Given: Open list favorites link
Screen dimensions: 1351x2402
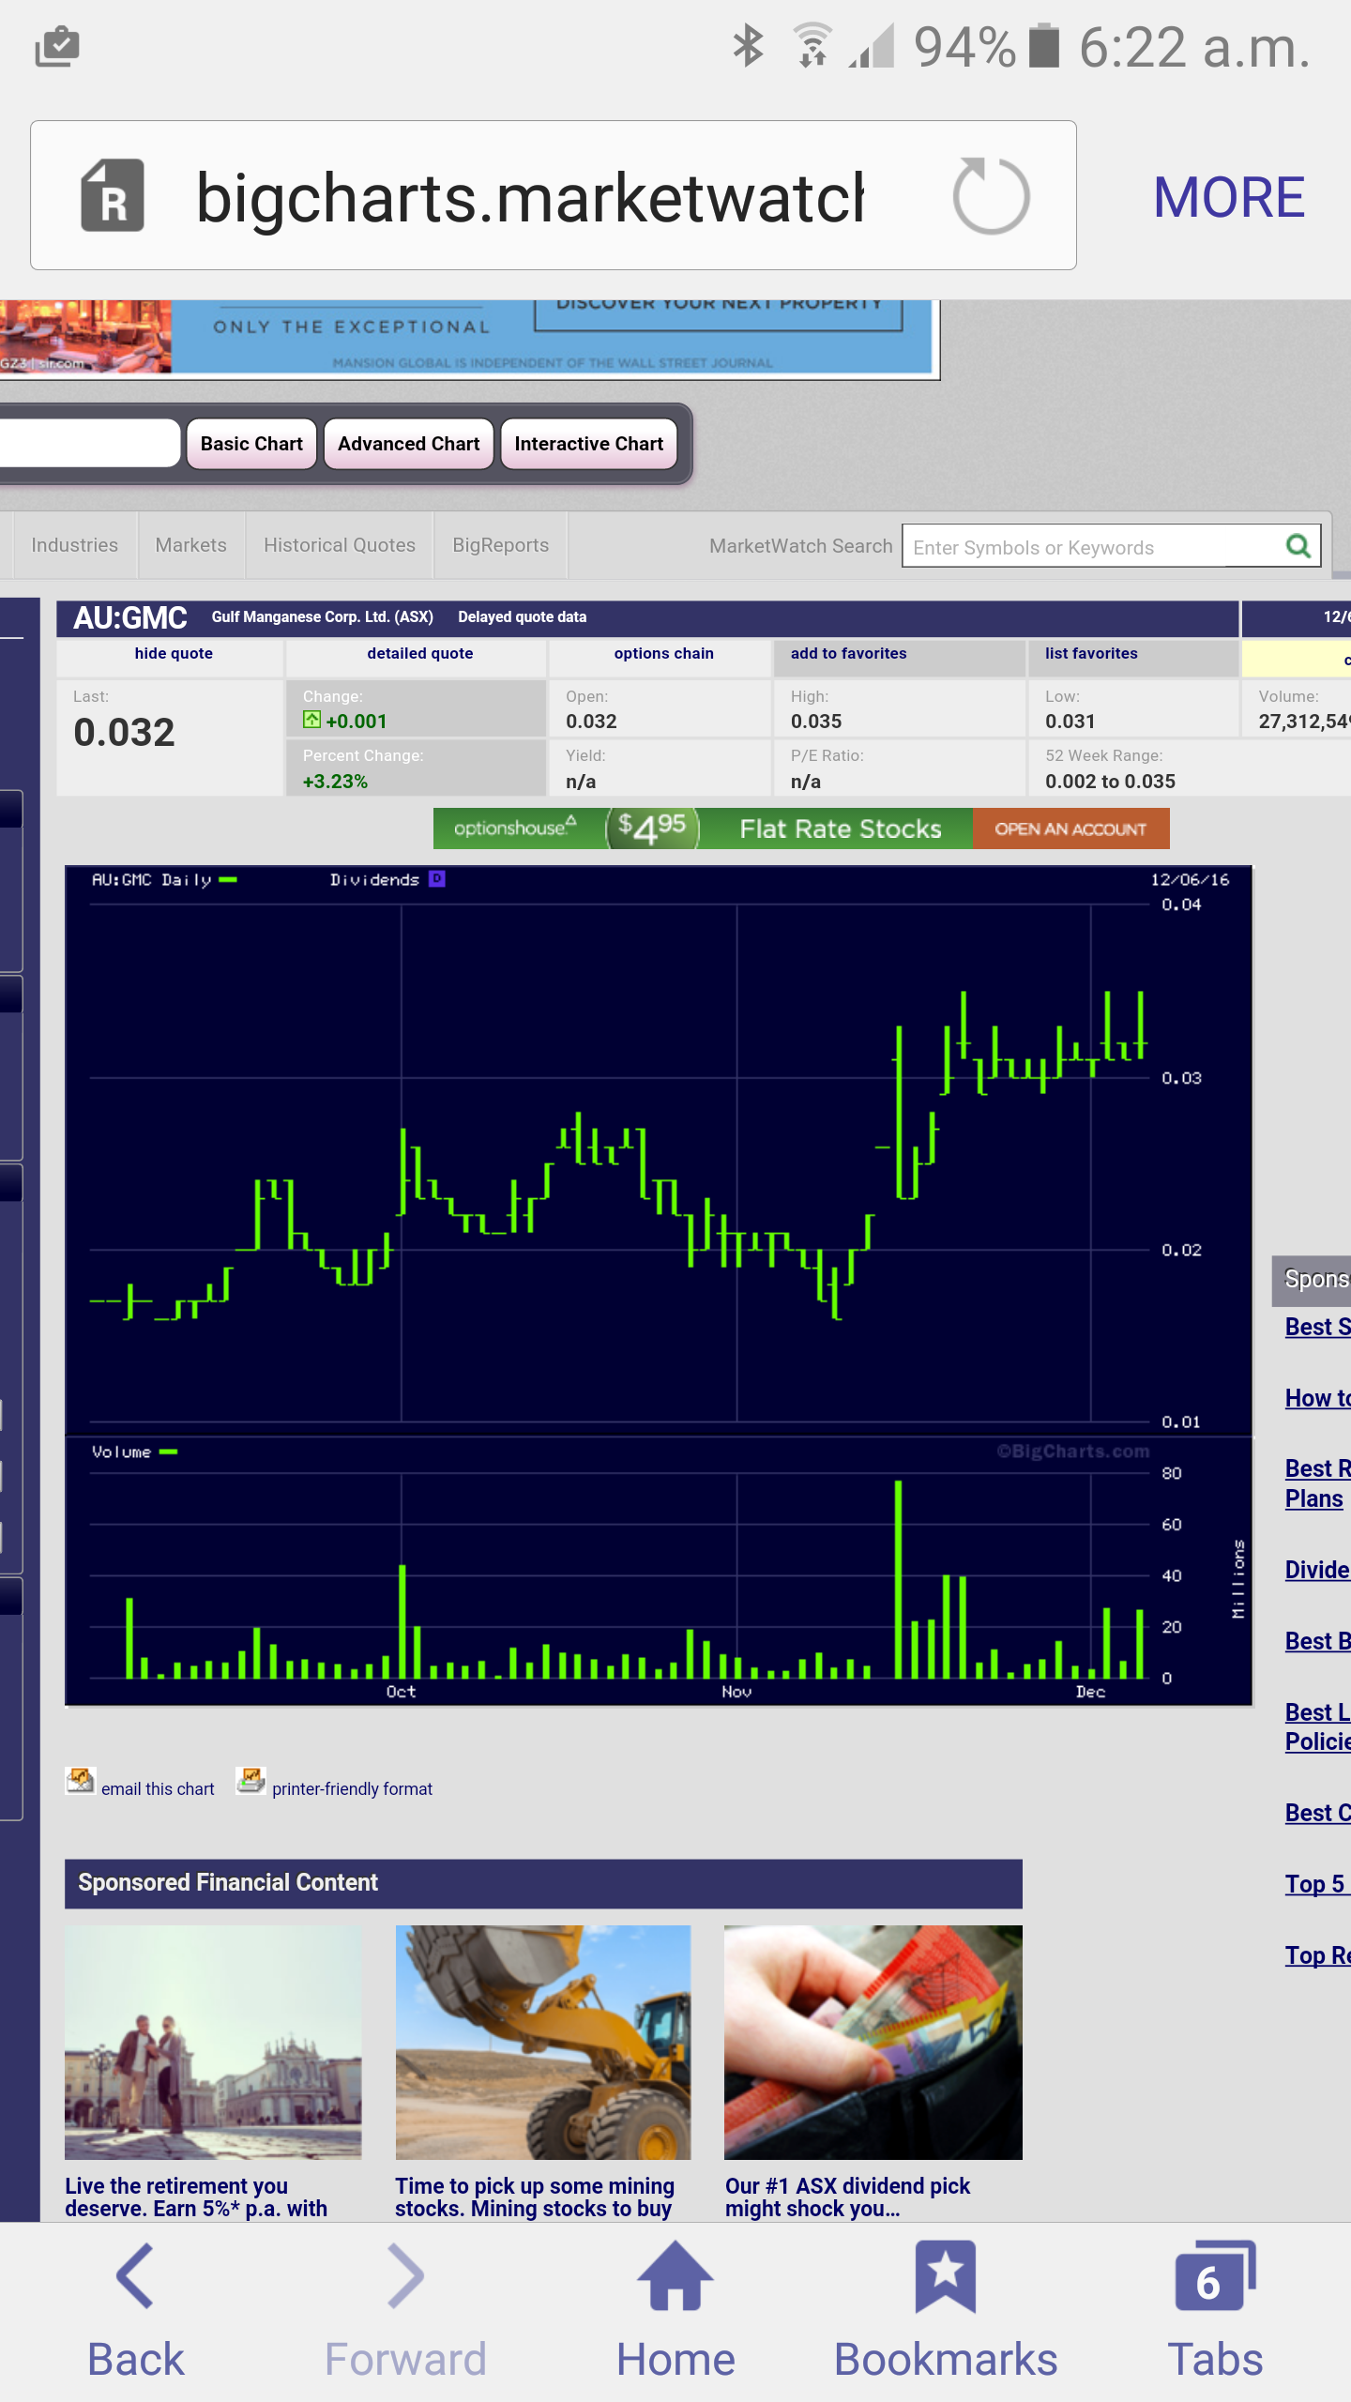Looking at the screenshot, I should [1091, 654].
